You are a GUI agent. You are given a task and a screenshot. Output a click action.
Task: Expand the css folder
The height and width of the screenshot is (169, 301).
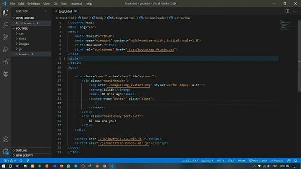pyautogui.click(x=17, y=33)
